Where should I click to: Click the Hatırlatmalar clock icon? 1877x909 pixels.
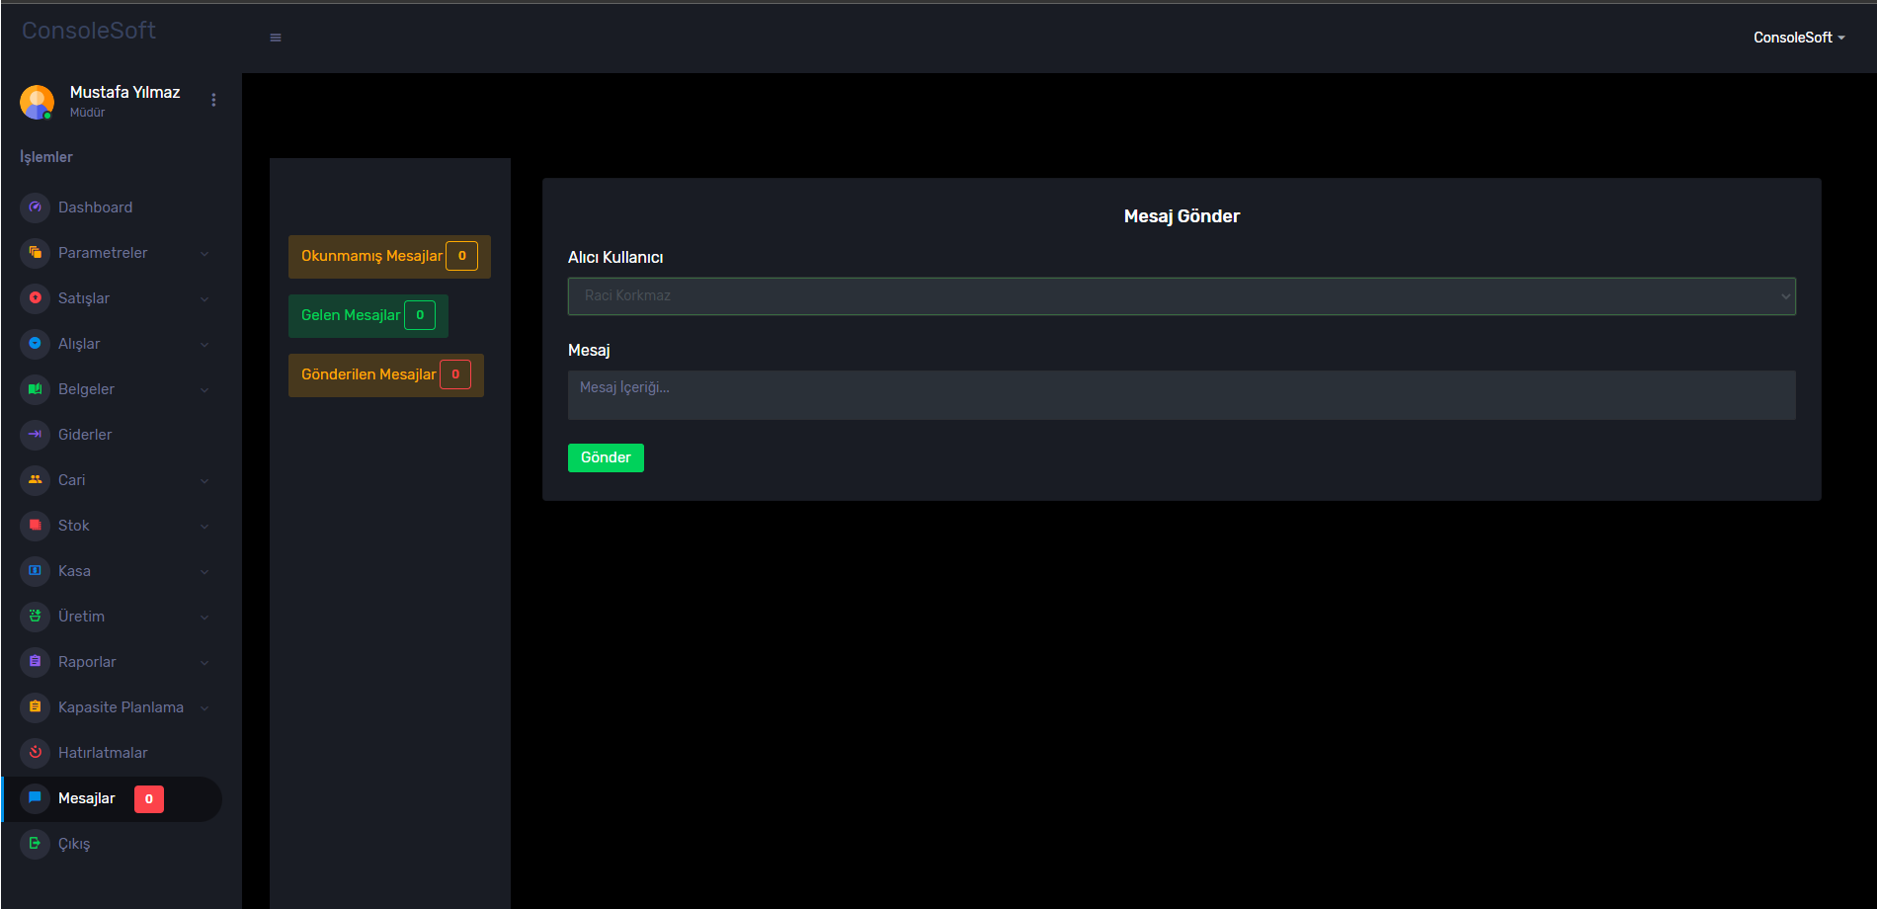[x=35, y=753]
